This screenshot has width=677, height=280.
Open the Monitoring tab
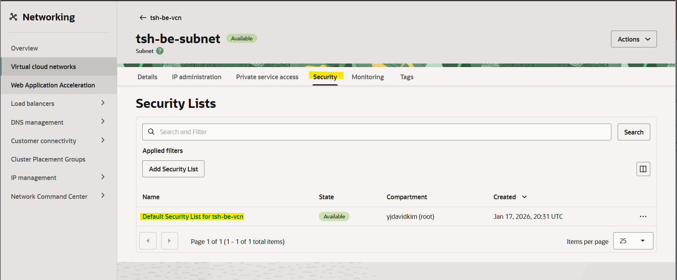pos(368,77)
